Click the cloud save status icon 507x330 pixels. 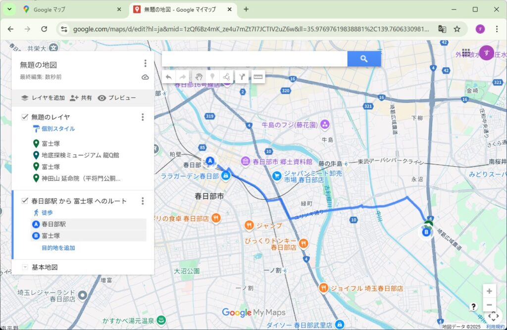coord(145,77)
